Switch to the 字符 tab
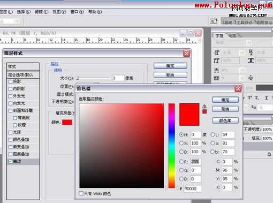 (x=219, y=36)
